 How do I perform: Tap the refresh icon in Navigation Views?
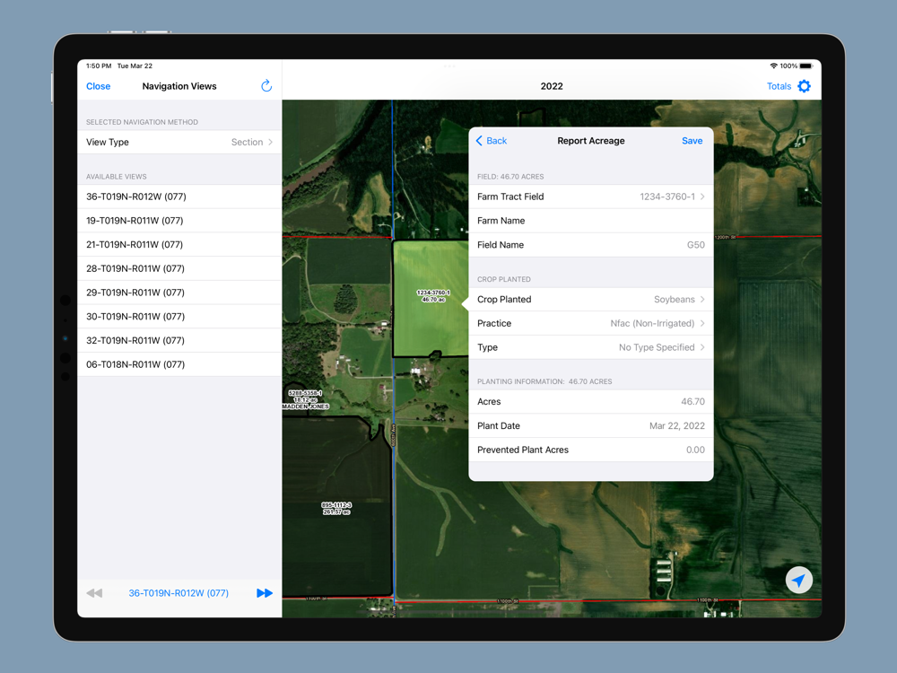[266, 86]
